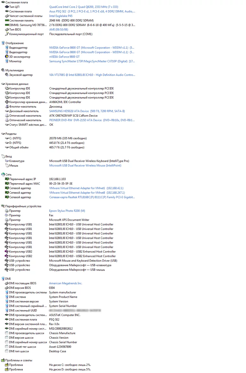Click the problem text На диске C: свободно лишь 2%
The width and height of the screenshot is (246, 373).
(x=70, y=365)
